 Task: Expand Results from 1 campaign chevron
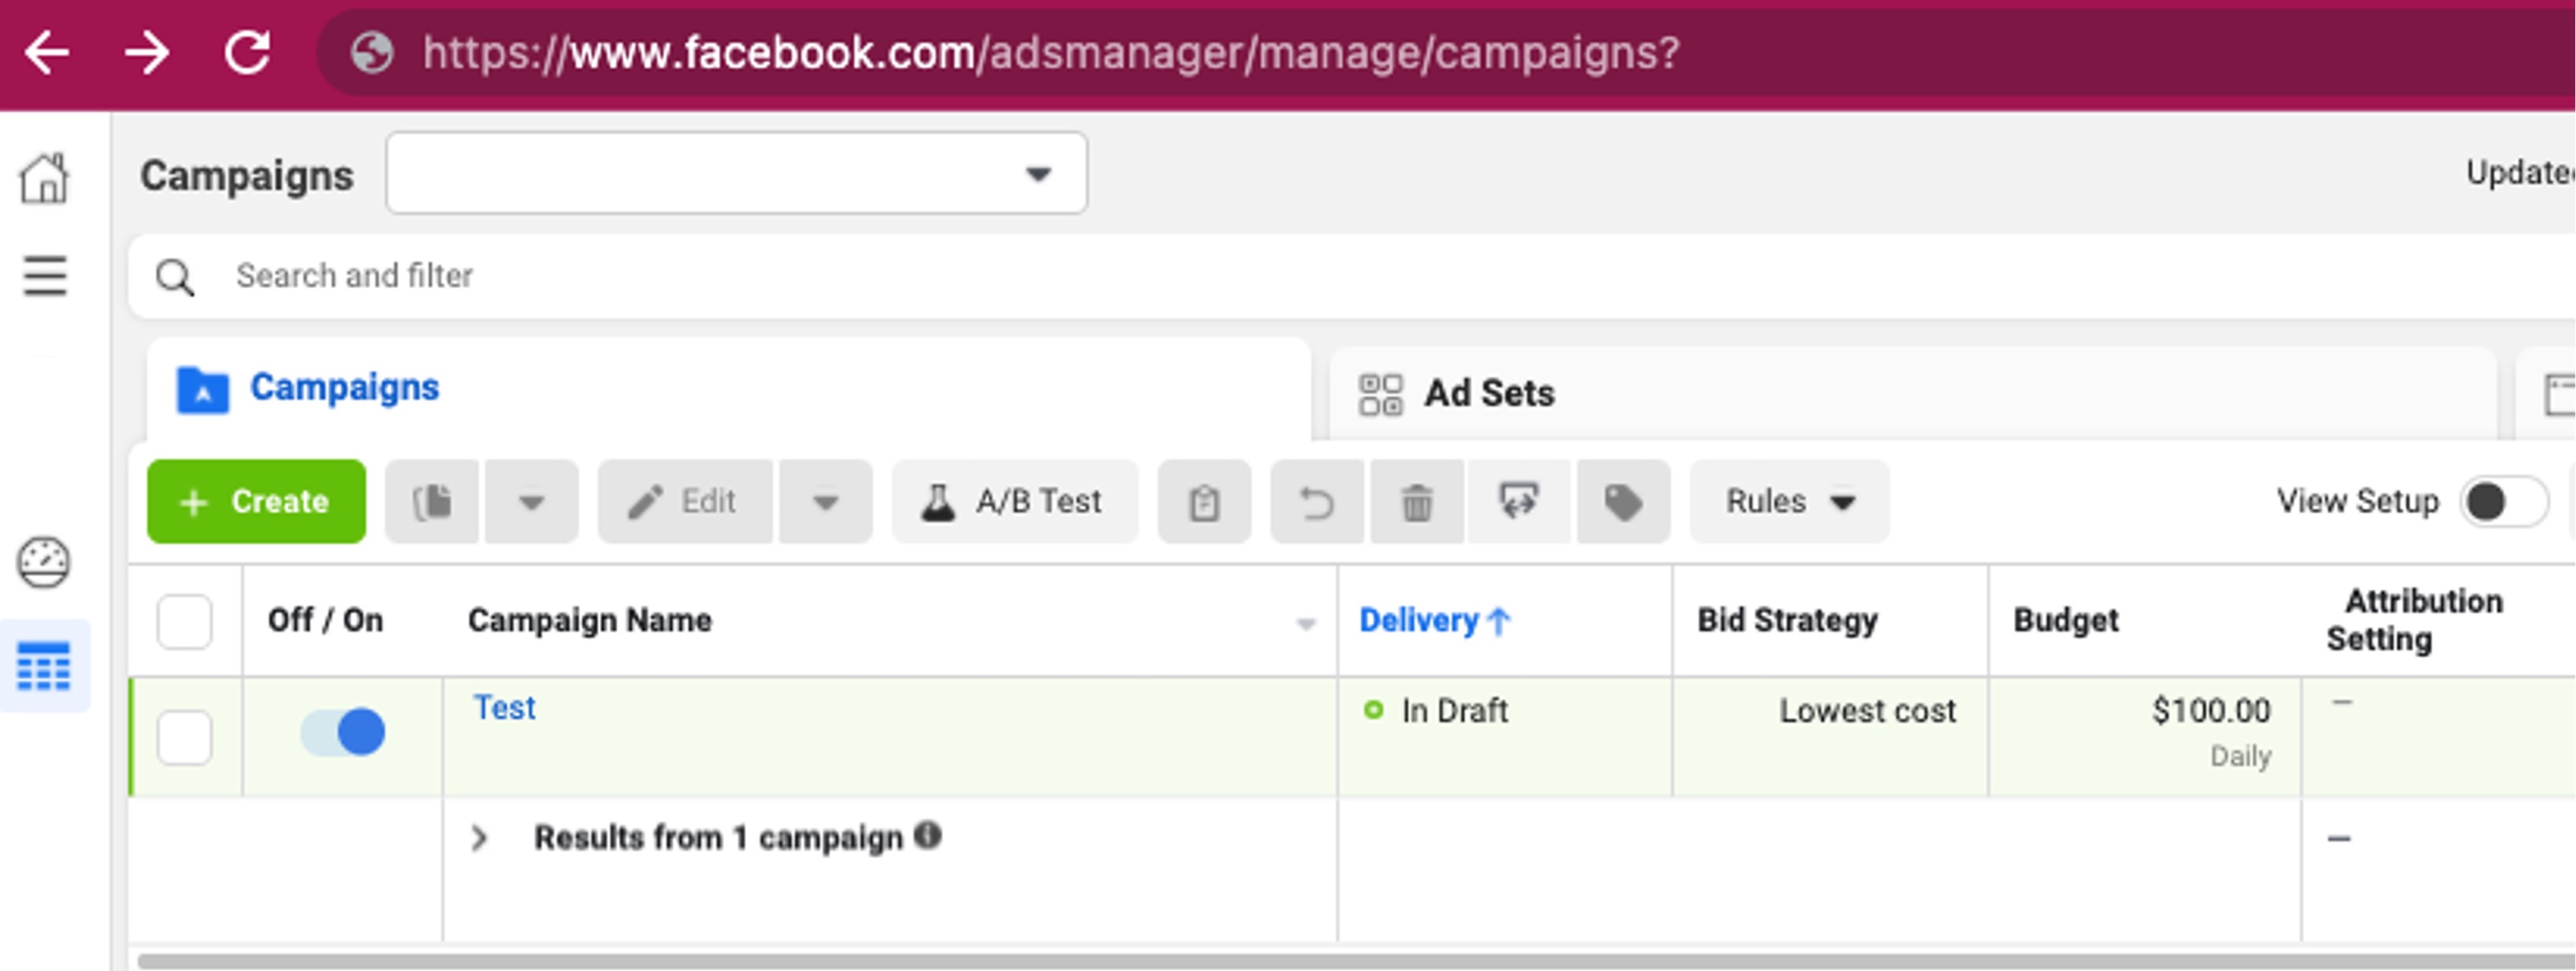tap(480, 838)
